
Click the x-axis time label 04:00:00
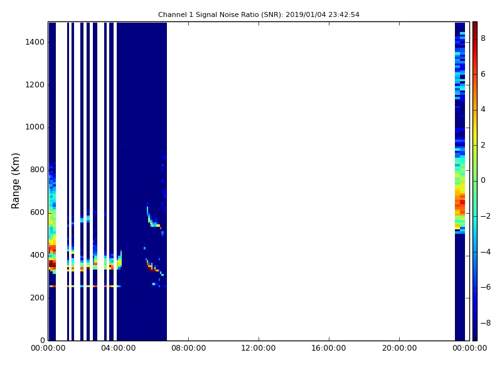point(118,348)
